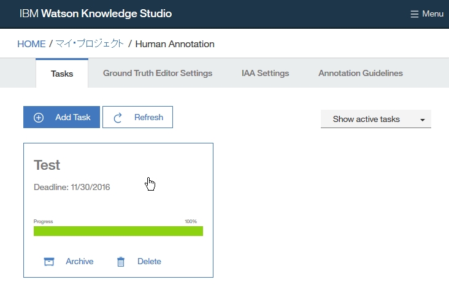
Task: Click the plus icon on Add Task
Action: 39,118
